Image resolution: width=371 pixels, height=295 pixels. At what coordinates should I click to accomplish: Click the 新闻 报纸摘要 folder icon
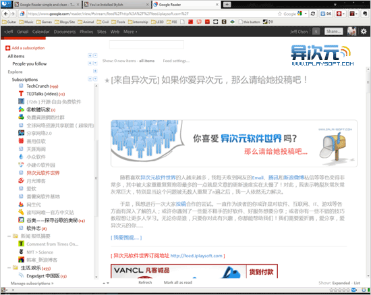[16, 236]
